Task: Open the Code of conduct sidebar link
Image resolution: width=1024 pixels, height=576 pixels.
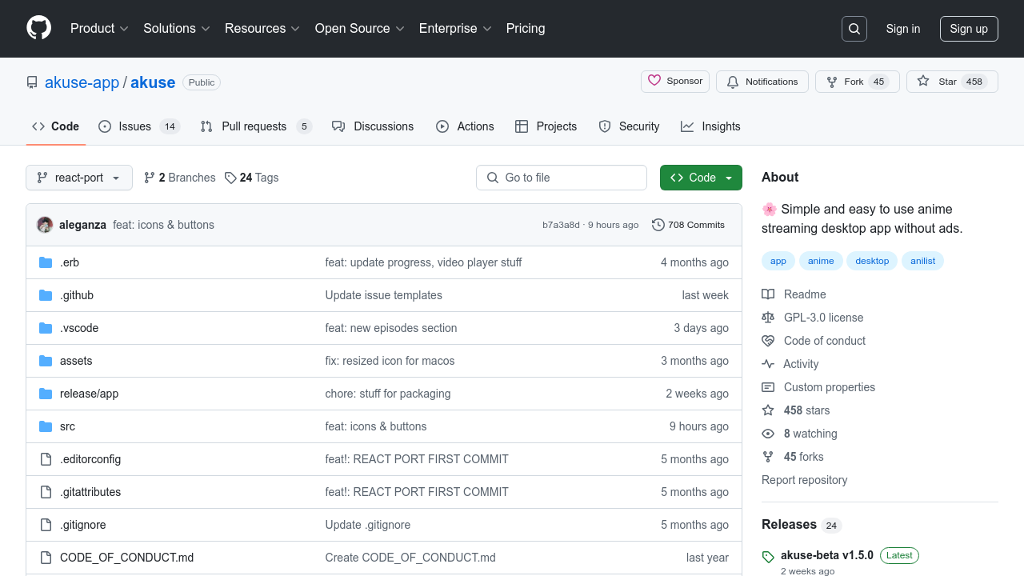Action: coord(825,341)
